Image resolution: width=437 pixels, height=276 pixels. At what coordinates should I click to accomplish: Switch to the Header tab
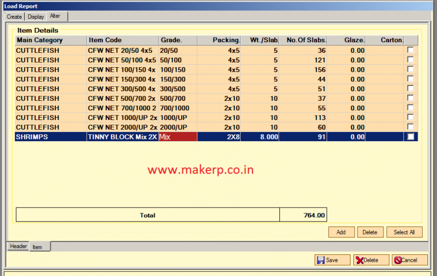18,246
